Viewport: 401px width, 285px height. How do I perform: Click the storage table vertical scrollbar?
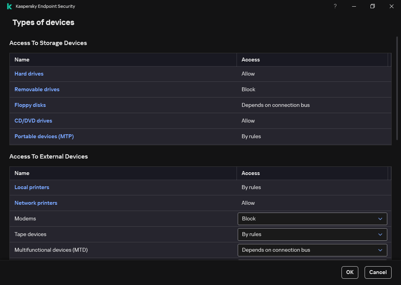(x=390, y=98)
